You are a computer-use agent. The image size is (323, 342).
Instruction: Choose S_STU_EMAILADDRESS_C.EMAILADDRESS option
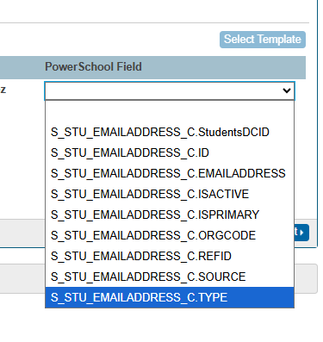[170, 173]
